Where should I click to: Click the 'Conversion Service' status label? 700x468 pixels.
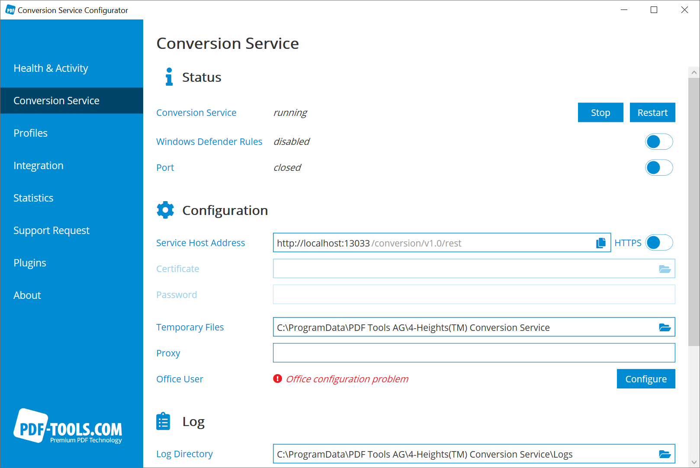[196, 113]
